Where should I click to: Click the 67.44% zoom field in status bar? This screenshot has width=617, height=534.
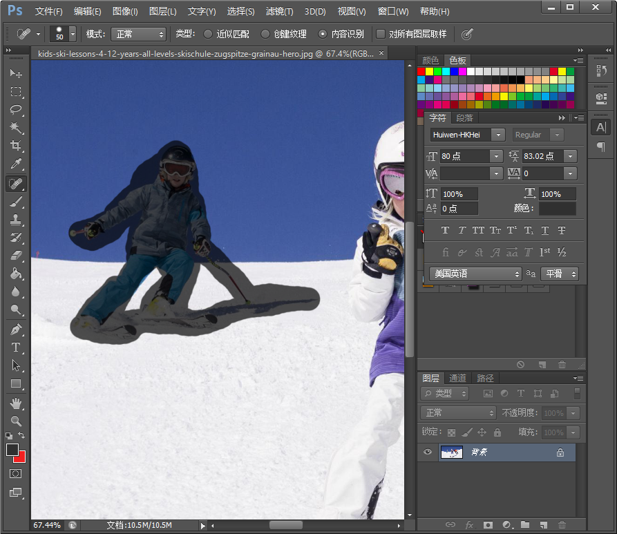point(47,525)
